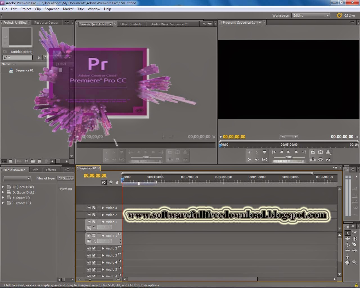Select the Zoom magnifier tool
The image size is (360, 288).
pyautogui.click(x=354, y=262)
